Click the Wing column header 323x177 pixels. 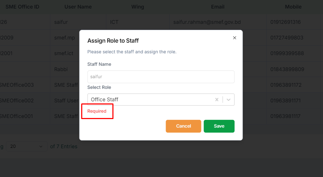point(138,7)
